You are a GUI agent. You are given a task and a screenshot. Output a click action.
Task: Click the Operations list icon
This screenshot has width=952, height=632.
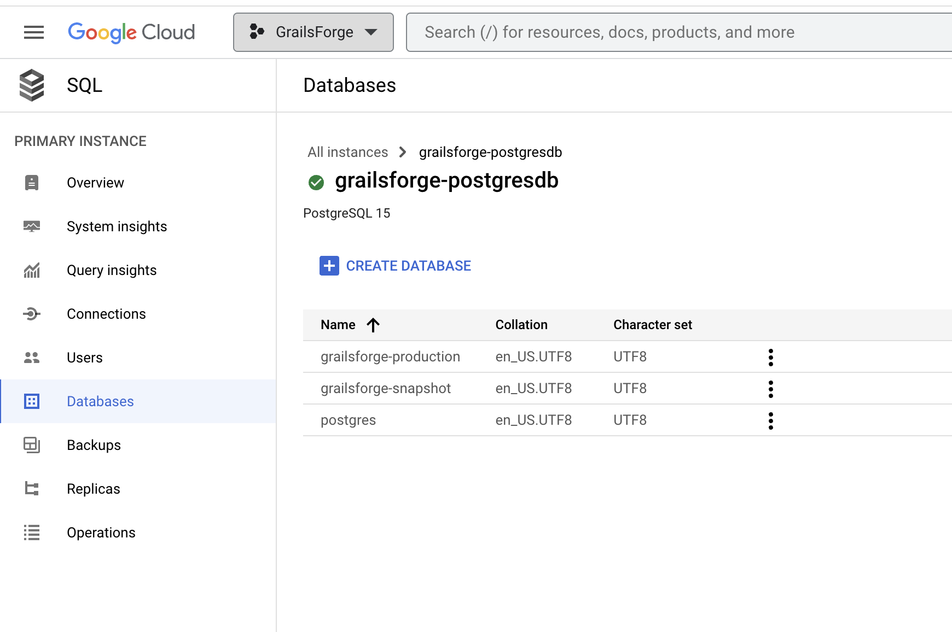(32, 532)
